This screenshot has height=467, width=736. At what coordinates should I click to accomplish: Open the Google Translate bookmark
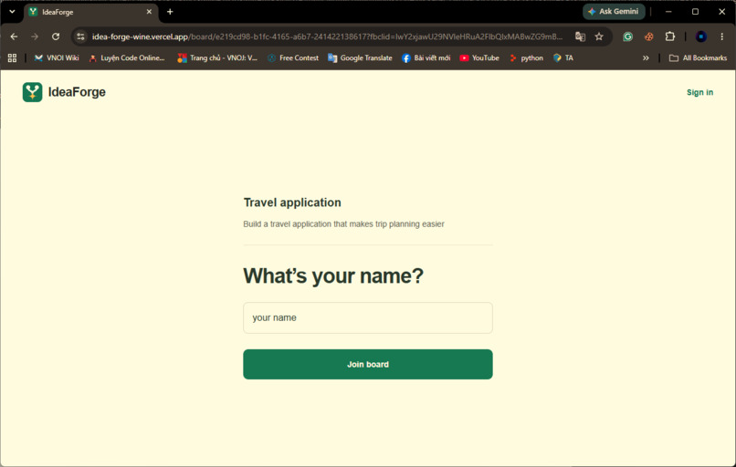[360, 58]
